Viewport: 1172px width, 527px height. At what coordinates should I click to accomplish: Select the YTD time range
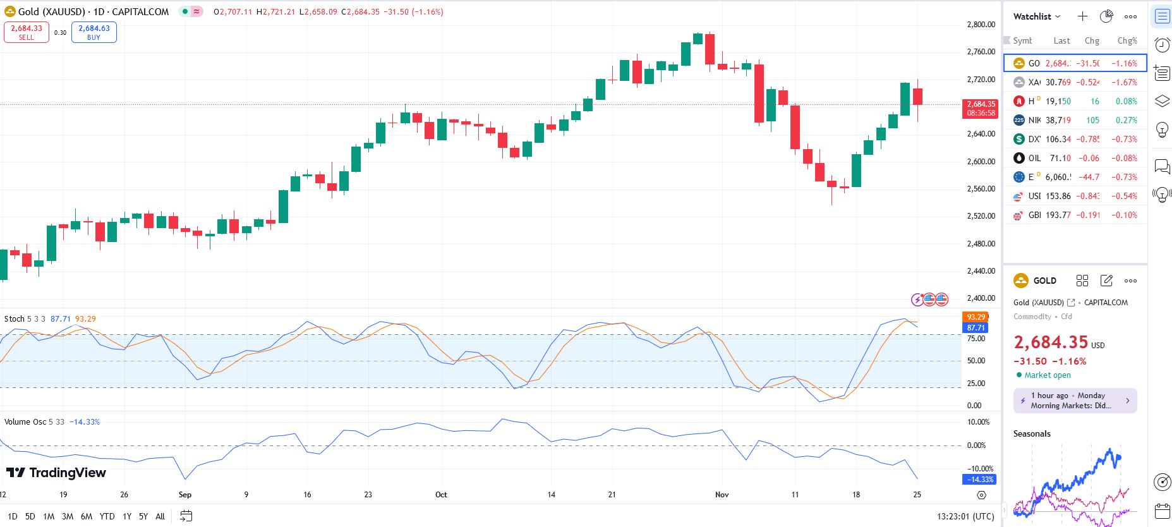coord(107,516)
